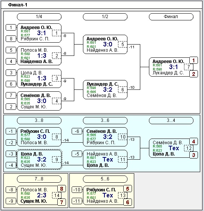Screen dimensions: 204x211
Task: Click place badge 4 near Семёнов
Action: coord(193,142)
